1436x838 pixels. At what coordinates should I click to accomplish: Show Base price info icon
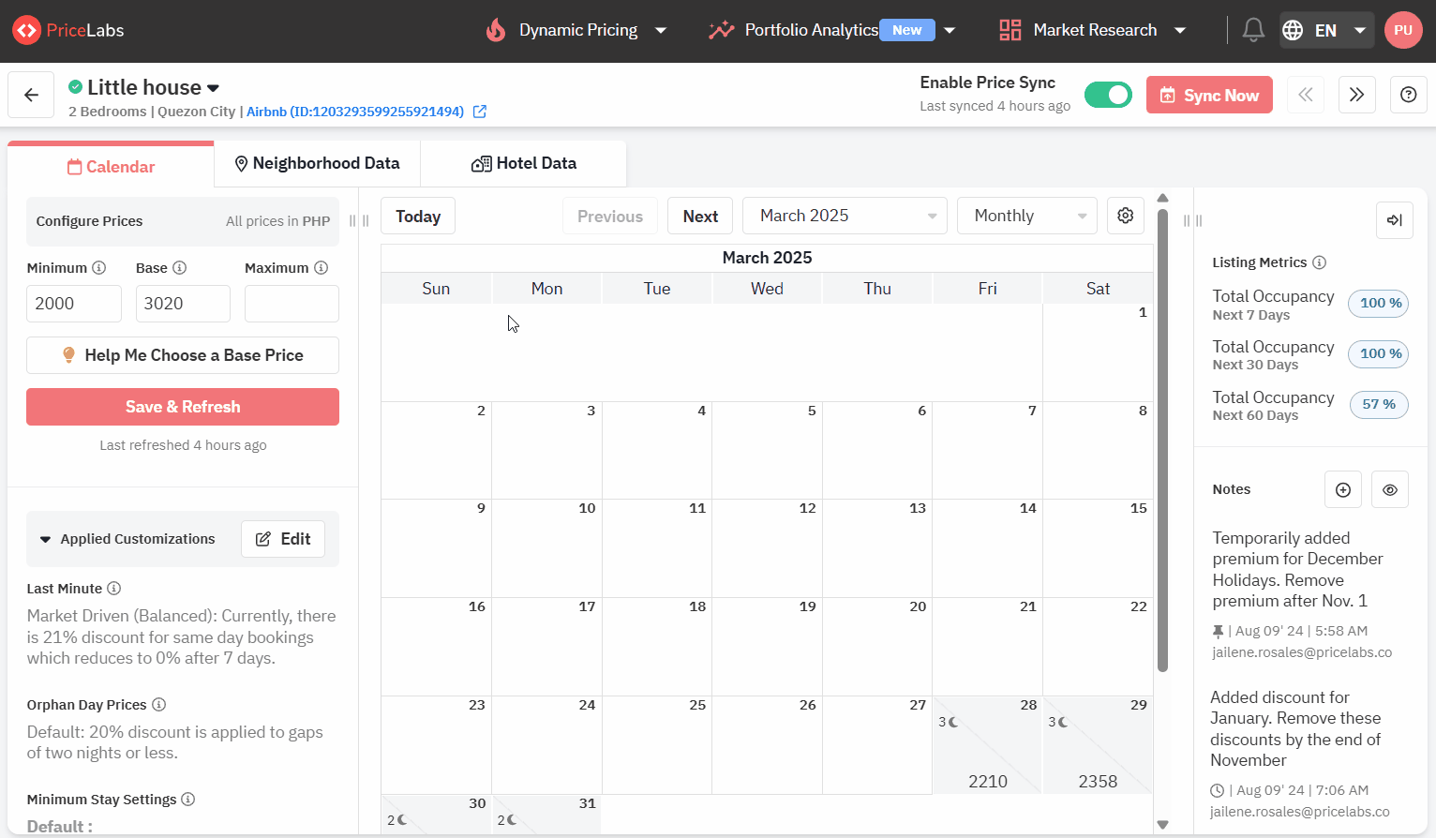[180, 268]
